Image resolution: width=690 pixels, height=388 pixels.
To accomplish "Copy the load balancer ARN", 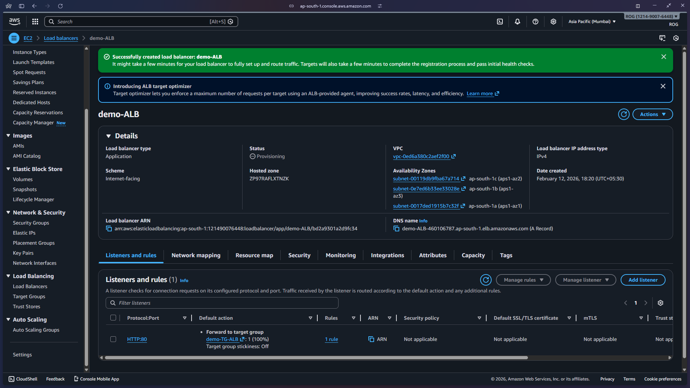I will point(109,228).
